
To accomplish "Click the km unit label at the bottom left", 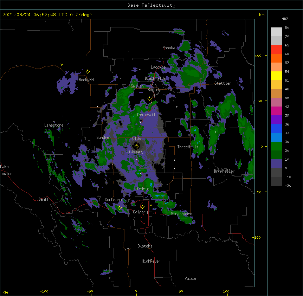I will (5, 292).
